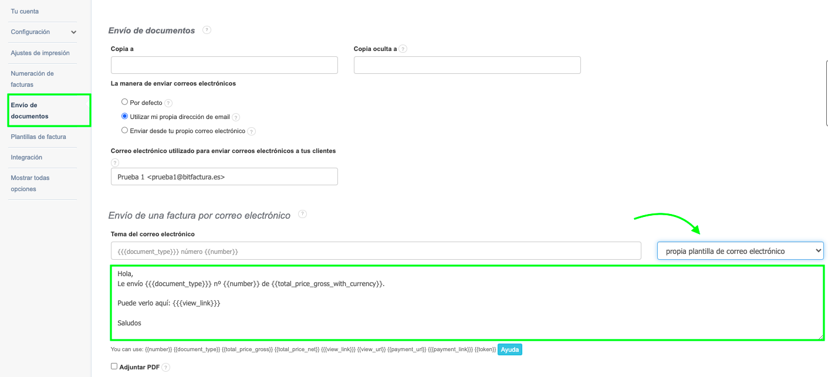
Task: Go to Numeración de facturas section
Action: tap(32, 79)
